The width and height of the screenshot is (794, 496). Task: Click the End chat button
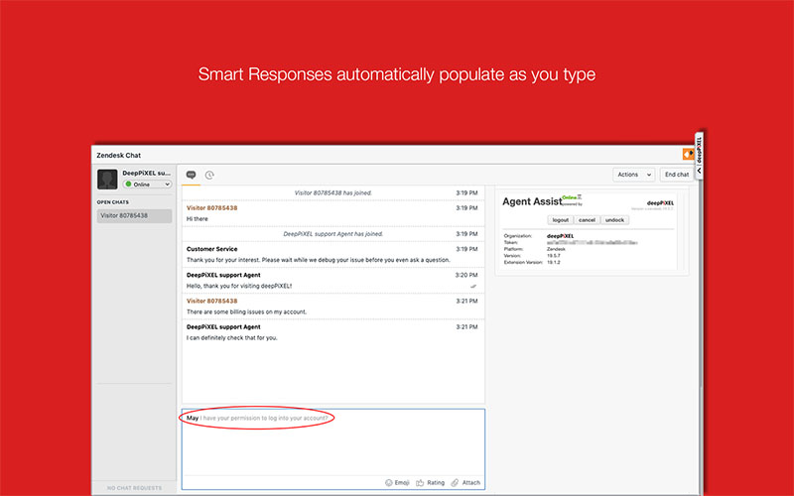pyautogui.click(x=677, y=175)
